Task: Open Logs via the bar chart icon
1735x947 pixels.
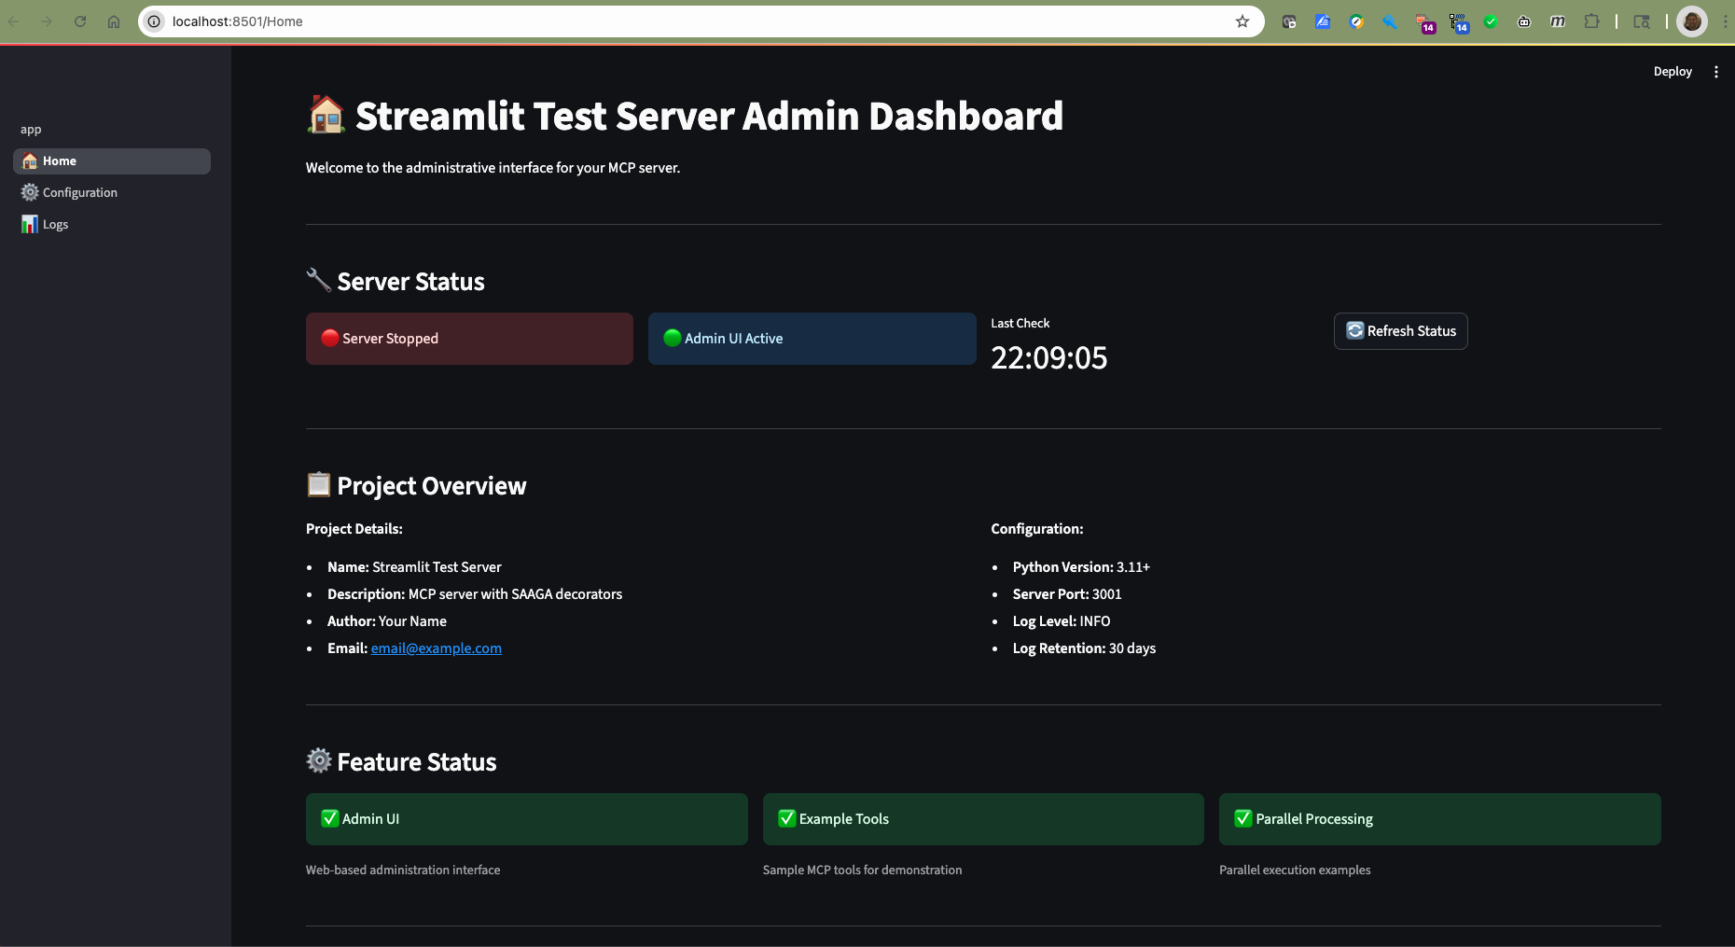Action: [x=29, y=224]
